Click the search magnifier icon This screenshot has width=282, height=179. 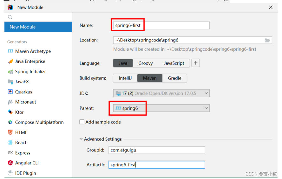tap(10, 17)
